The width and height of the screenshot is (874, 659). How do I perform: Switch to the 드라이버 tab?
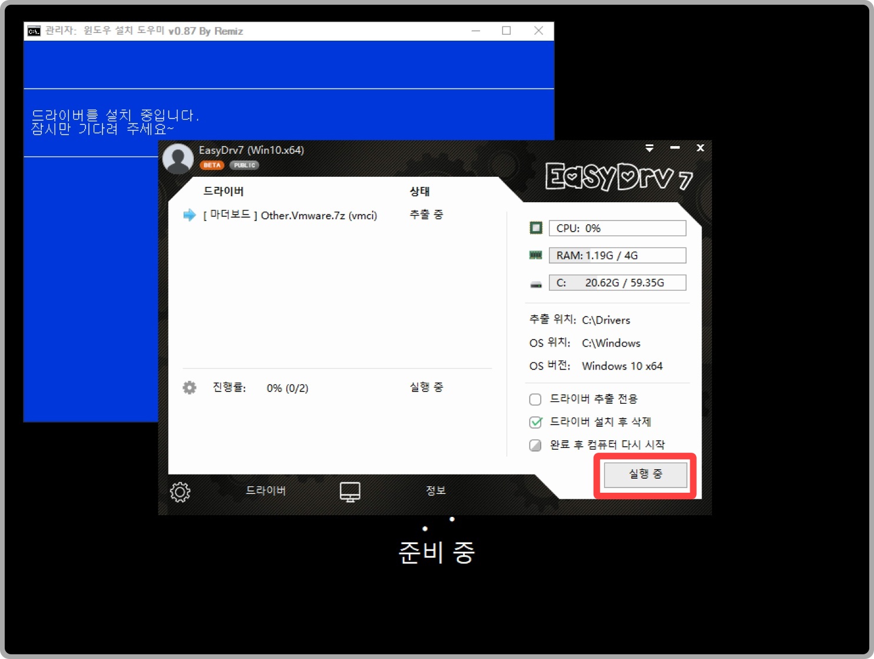[x=266, y=490]
